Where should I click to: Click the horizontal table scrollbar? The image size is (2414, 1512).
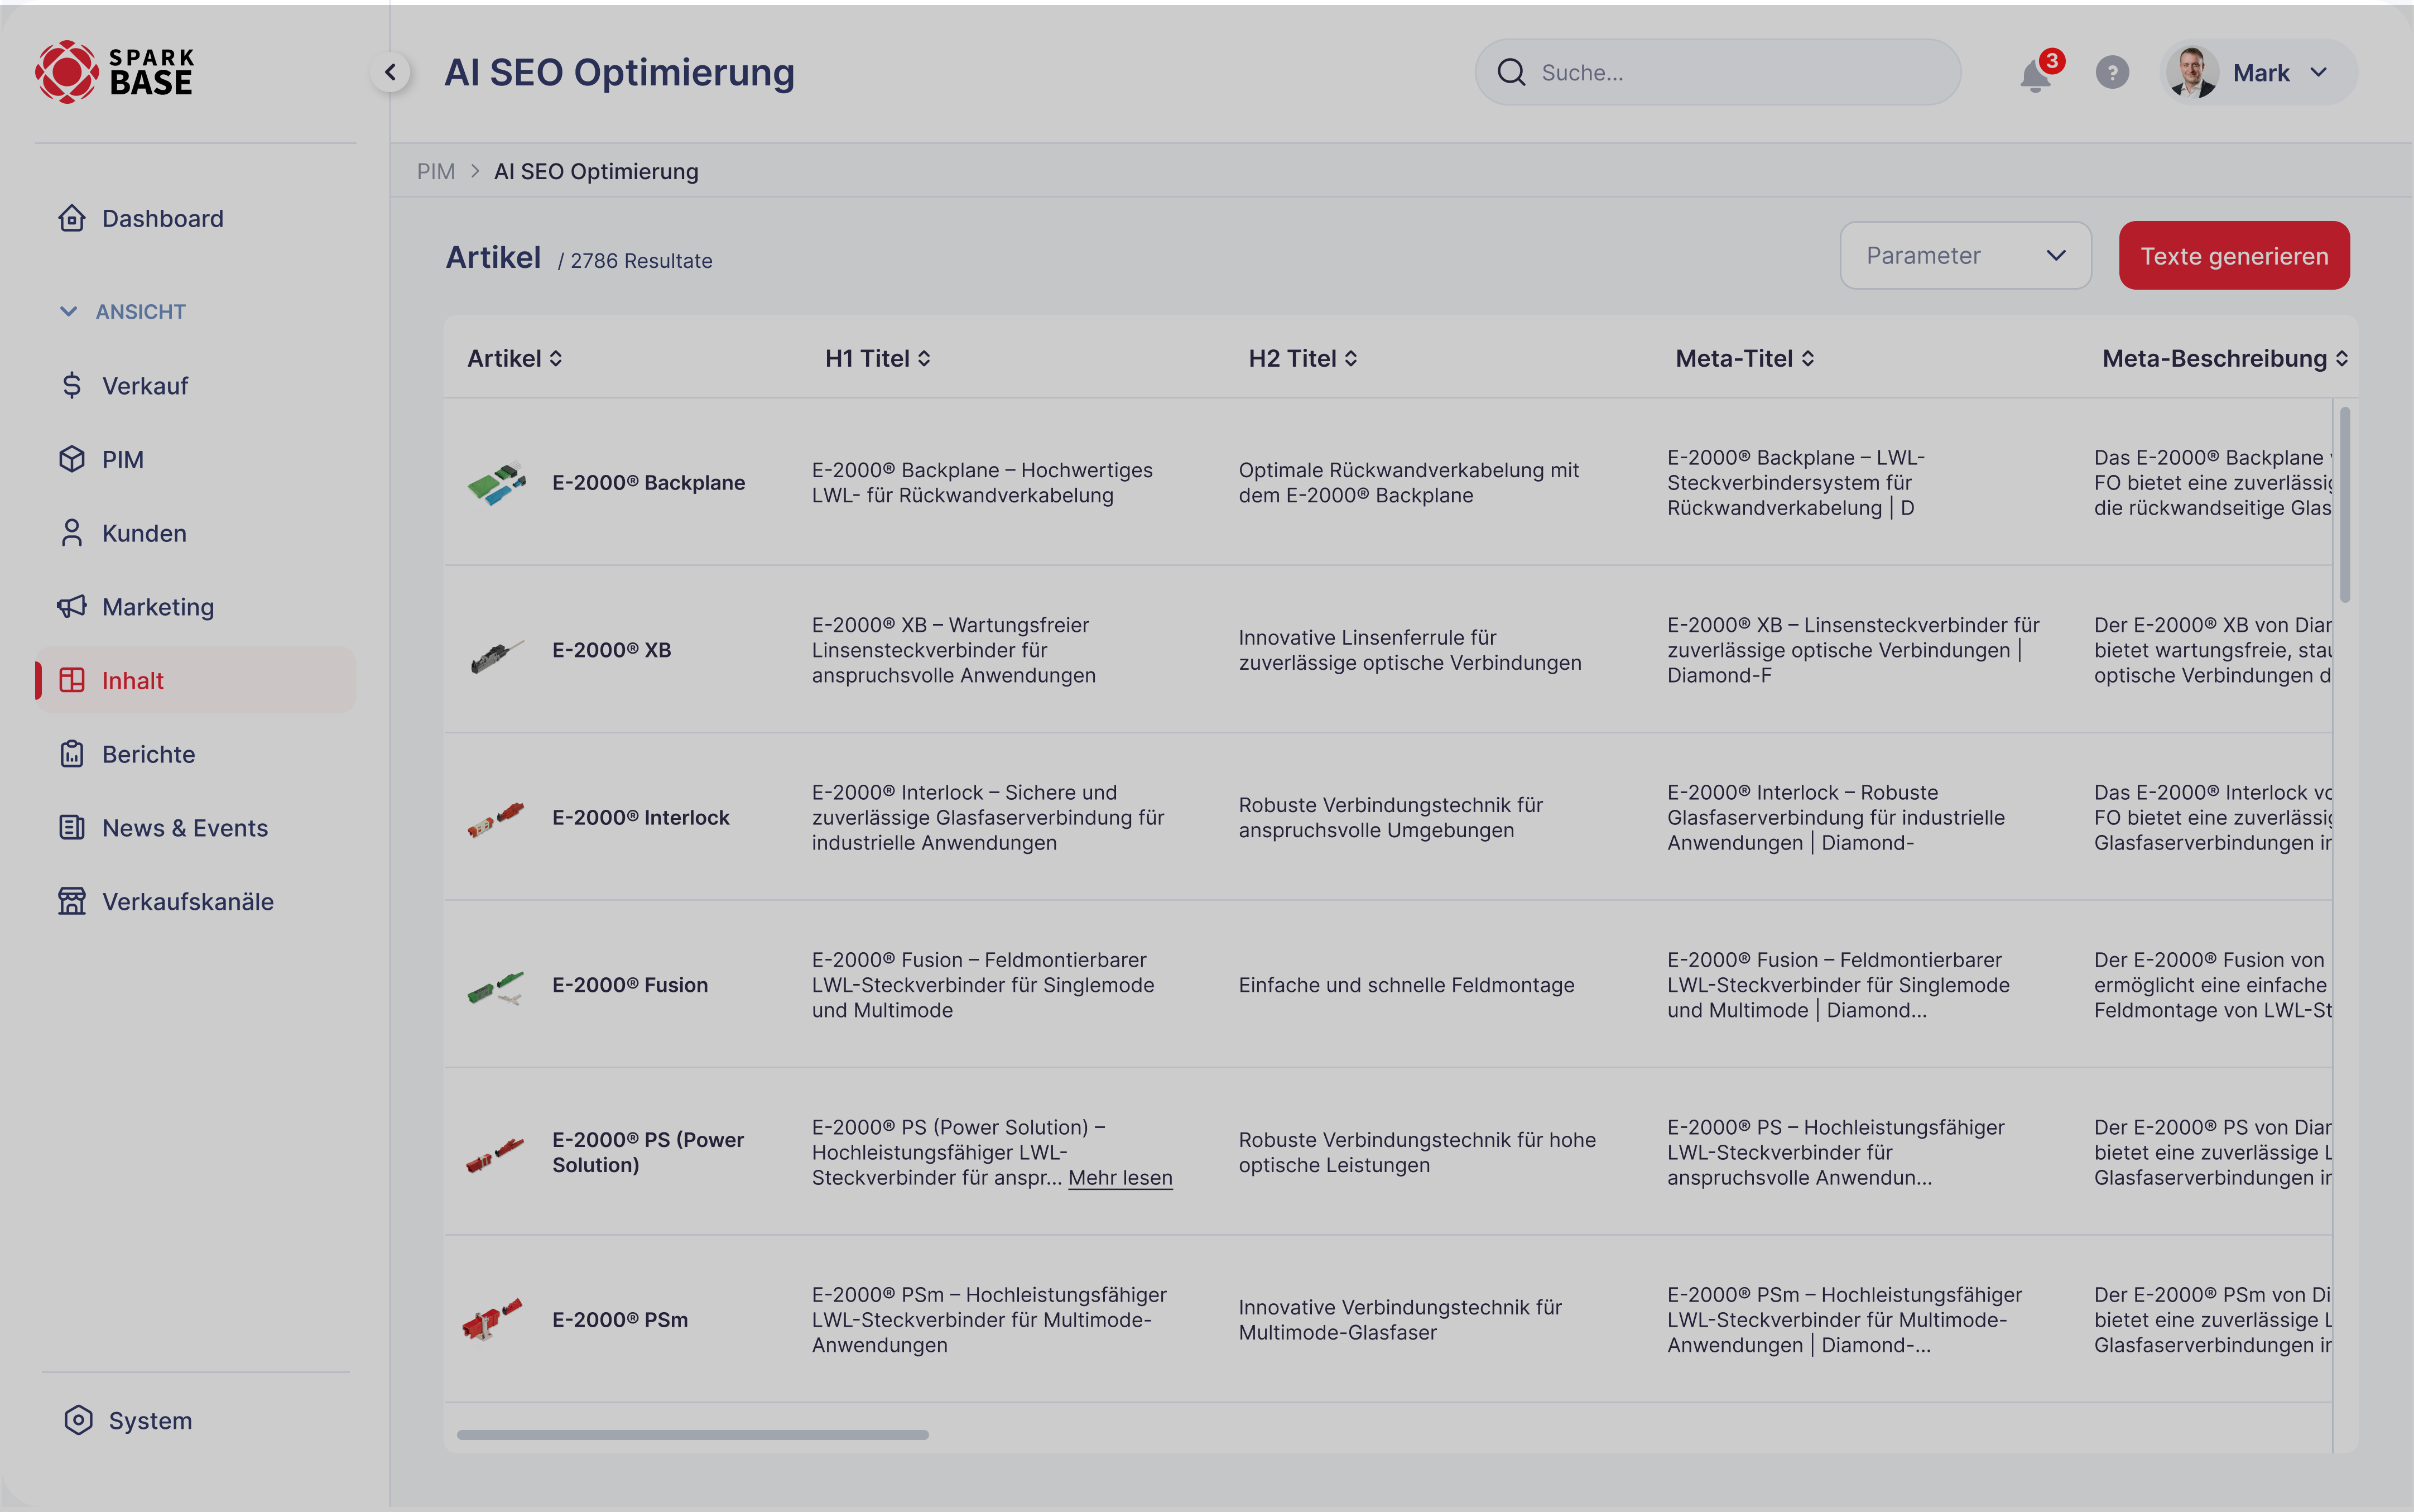point(693,1435)
